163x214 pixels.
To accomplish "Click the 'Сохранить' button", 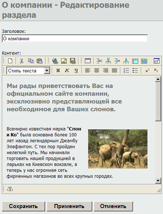I will coord(23,206).
